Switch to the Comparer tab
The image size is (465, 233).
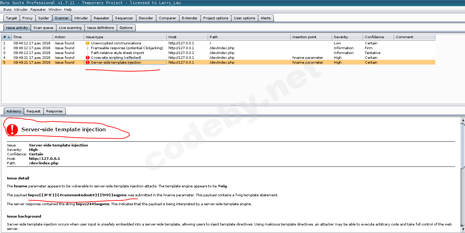click(167, 18)
